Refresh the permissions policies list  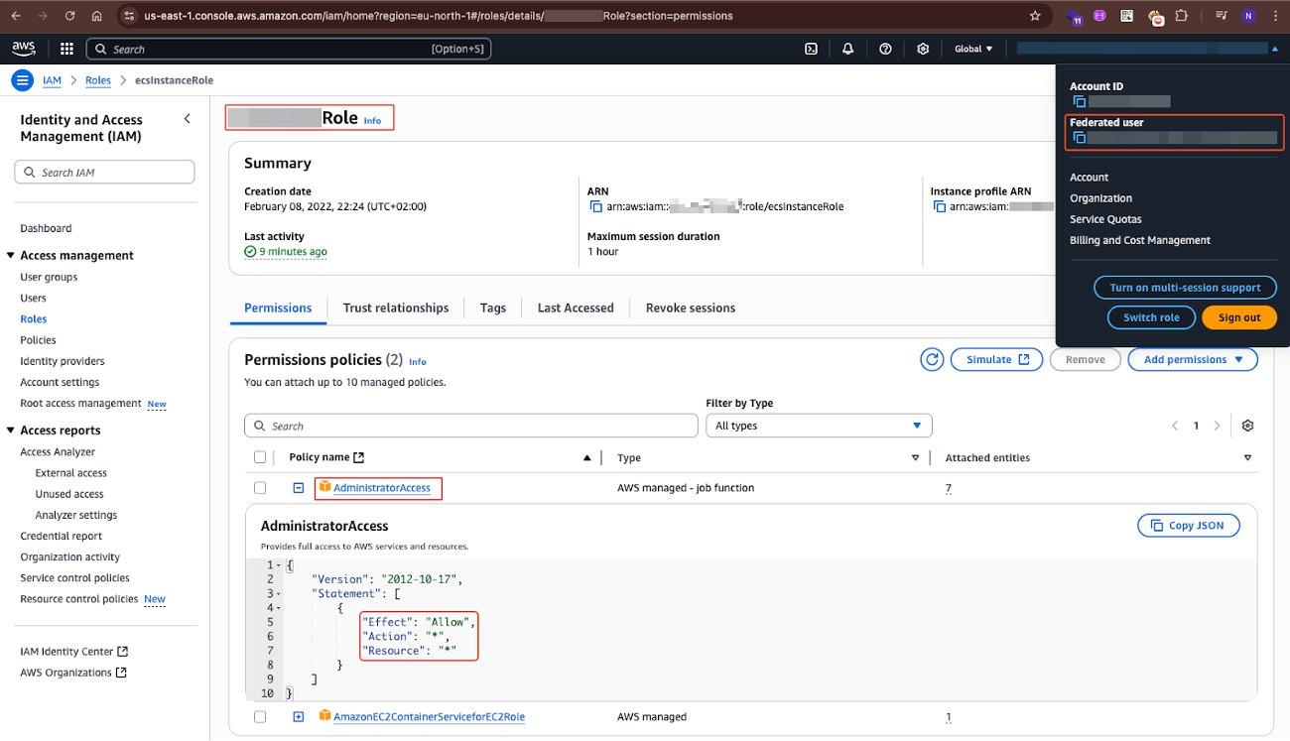click(931, 359)
